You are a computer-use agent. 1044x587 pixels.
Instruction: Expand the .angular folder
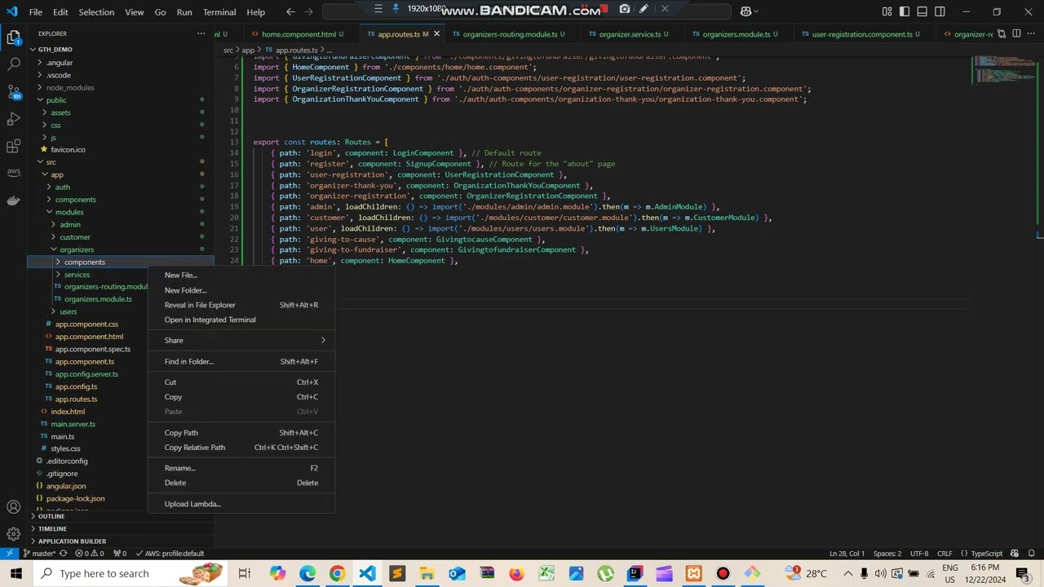121,63
